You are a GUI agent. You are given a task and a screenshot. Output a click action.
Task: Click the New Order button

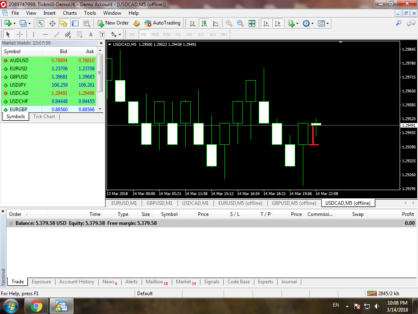tap(113, 23)
